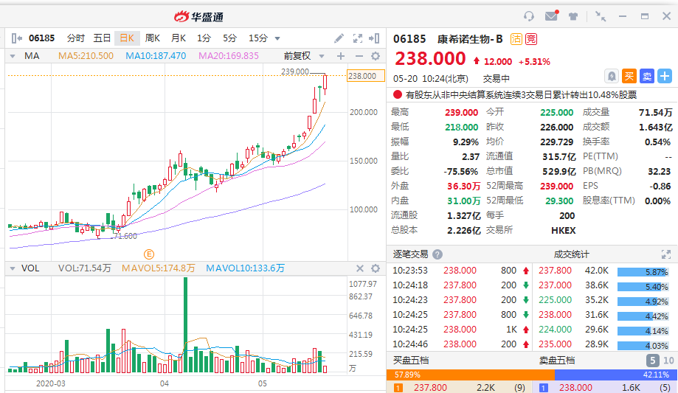The width and height of the screenshot is (678, 393).
Task: Click the orange 买 buy button
Action: point(629,77)
